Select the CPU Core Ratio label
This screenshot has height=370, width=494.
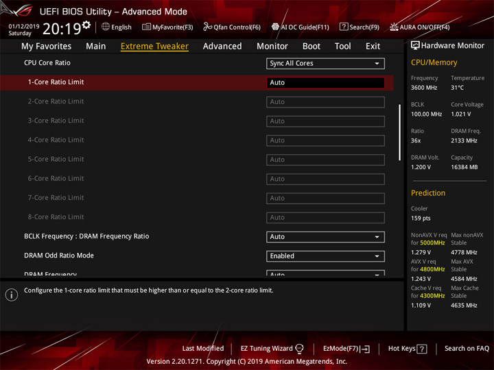[x=47, y=63]
